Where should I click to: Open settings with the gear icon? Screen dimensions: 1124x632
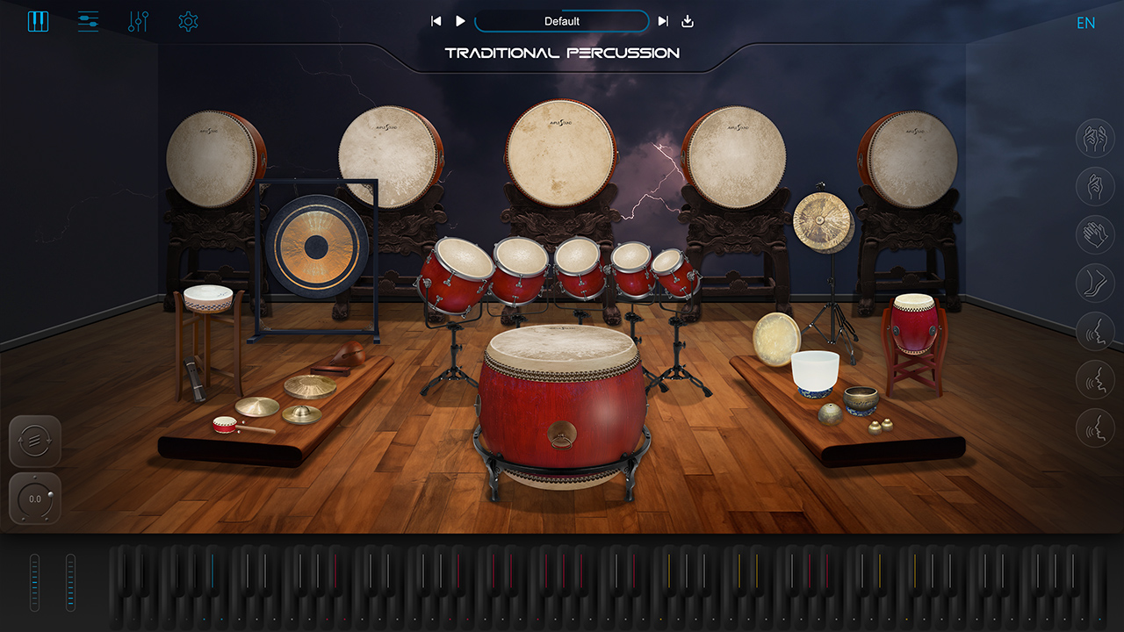[x=188, y=22]
